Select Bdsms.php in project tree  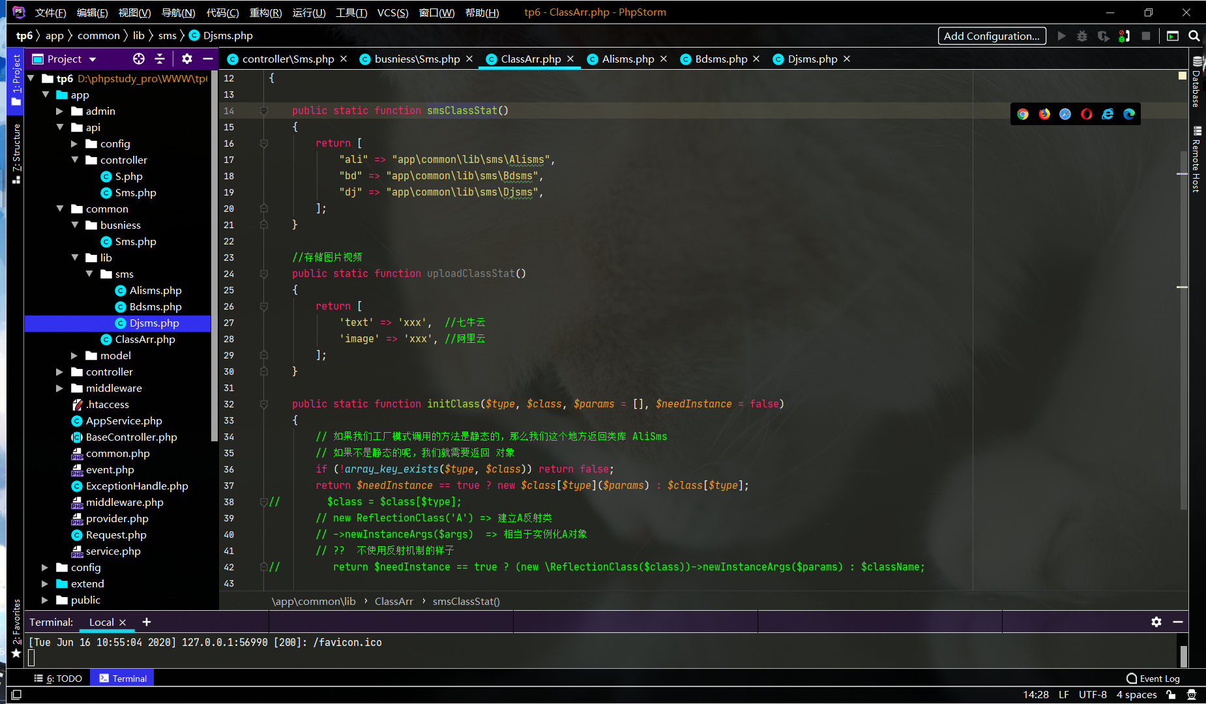click(x=155, y=307)
